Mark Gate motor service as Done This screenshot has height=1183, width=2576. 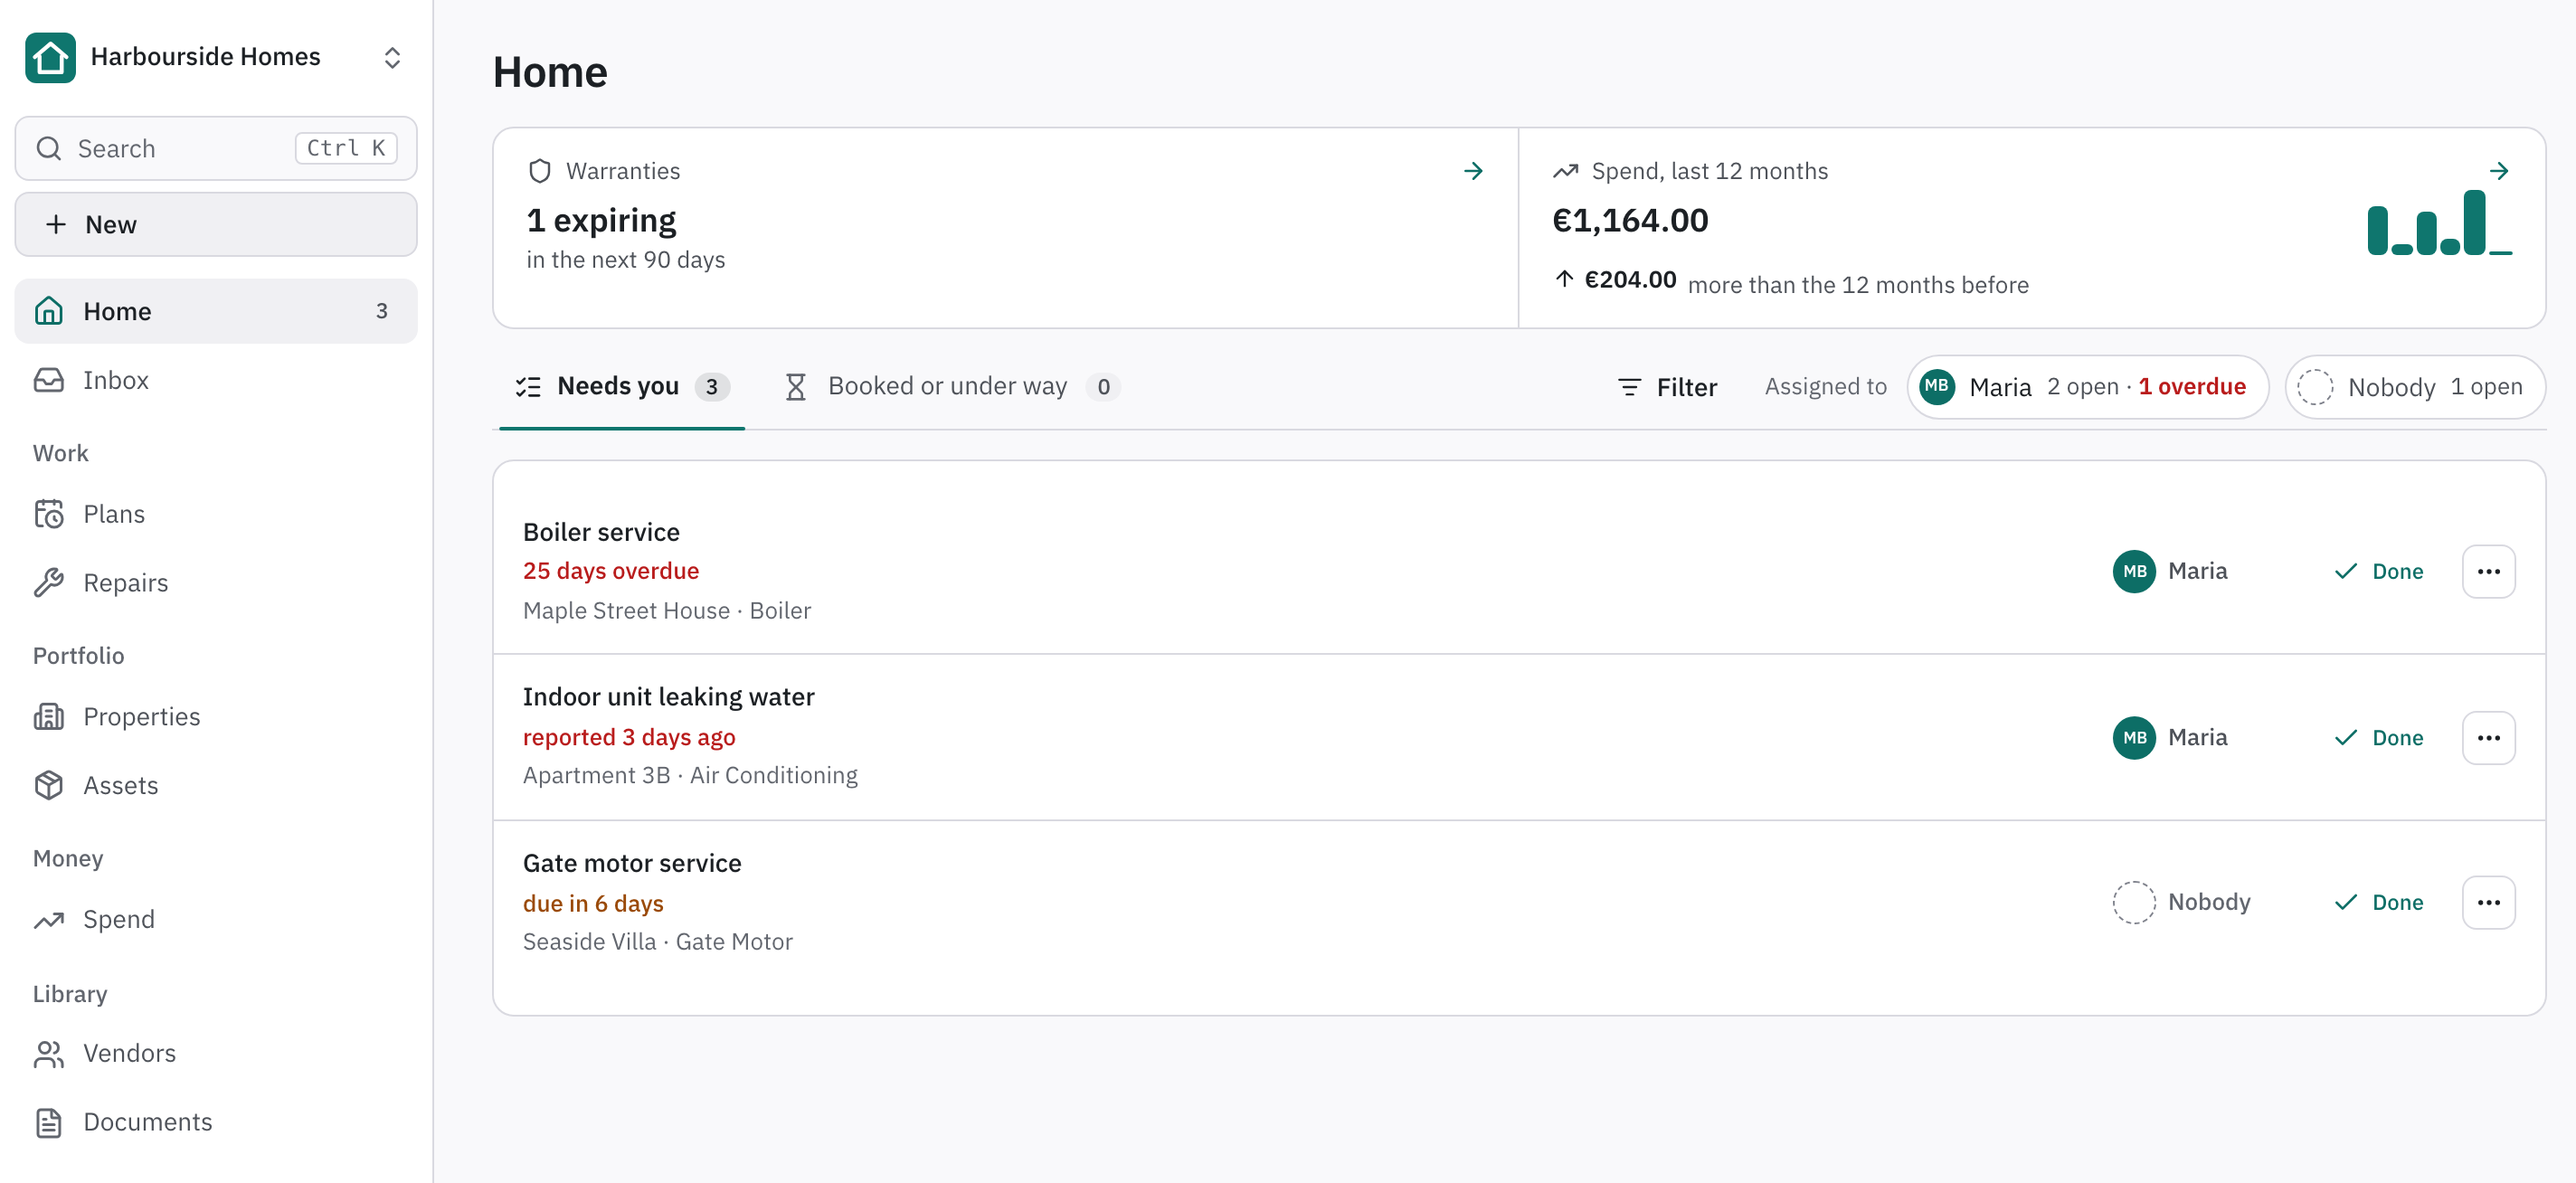pos(2379,903)
